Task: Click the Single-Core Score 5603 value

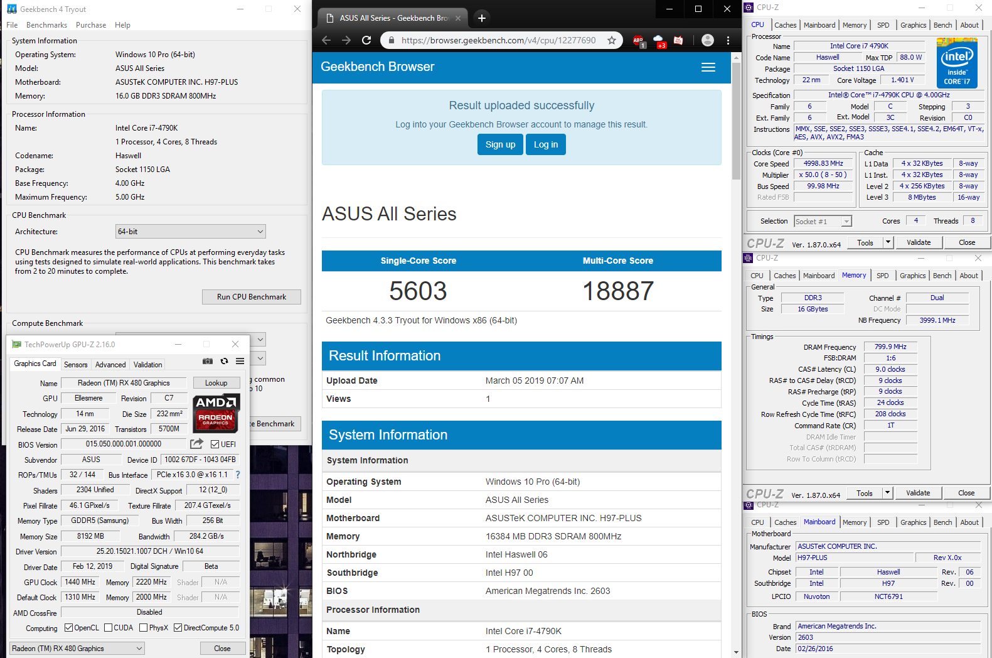Action: coord(418,291)
